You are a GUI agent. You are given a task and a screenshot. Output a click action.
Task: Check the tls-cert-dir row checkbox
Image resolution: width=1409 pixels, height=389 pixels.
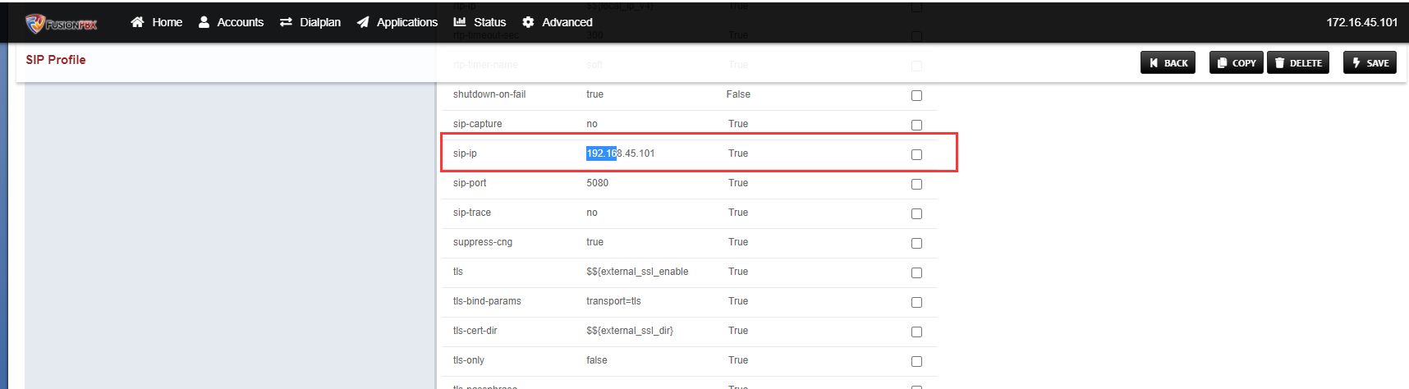point(916,332)
